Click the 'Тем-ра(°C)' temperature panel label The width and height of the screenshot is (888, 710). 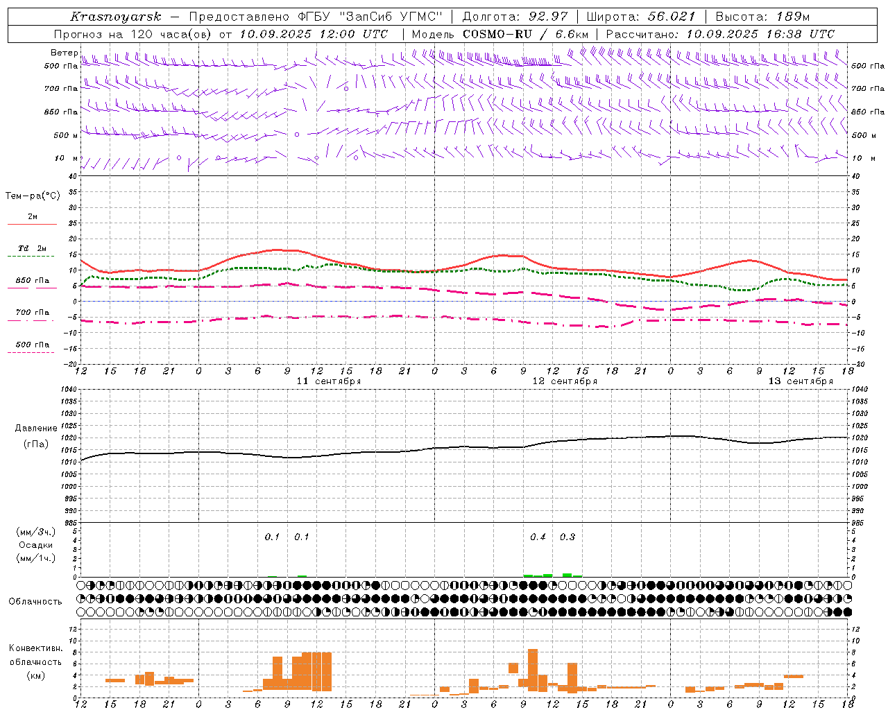[33, 196]
